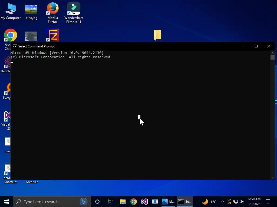Open the weather widget showing 1°C

pos(209,202)
